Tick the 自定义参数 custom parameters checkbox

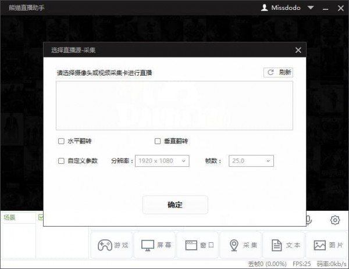click(x=61, y=161)
